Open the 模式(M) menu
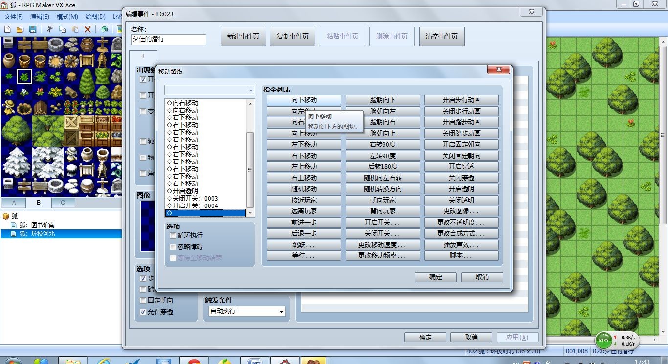Screen dimensions: 668x364 [x=67, y=17]
